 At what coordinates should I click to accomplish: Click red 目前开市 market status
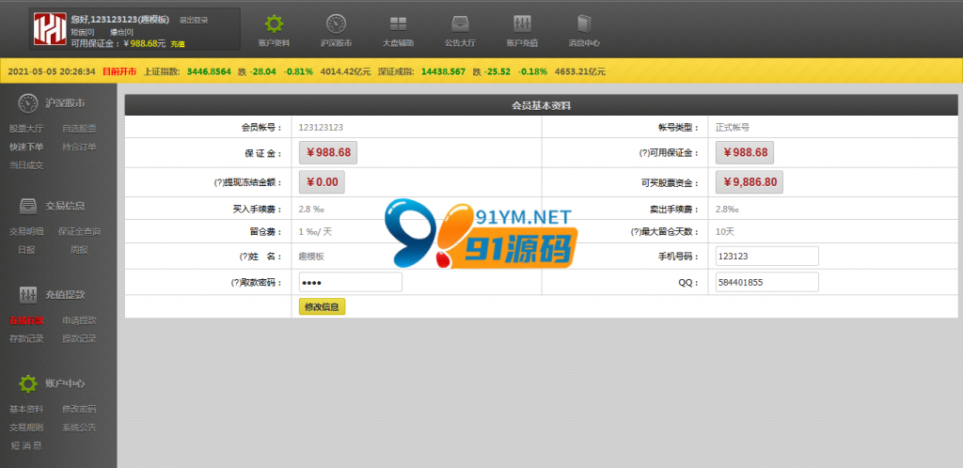point(119,71)
